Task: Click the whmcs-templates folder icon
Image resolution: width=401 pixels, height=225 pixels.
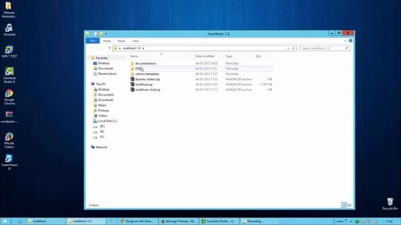Action: point(132,74)
